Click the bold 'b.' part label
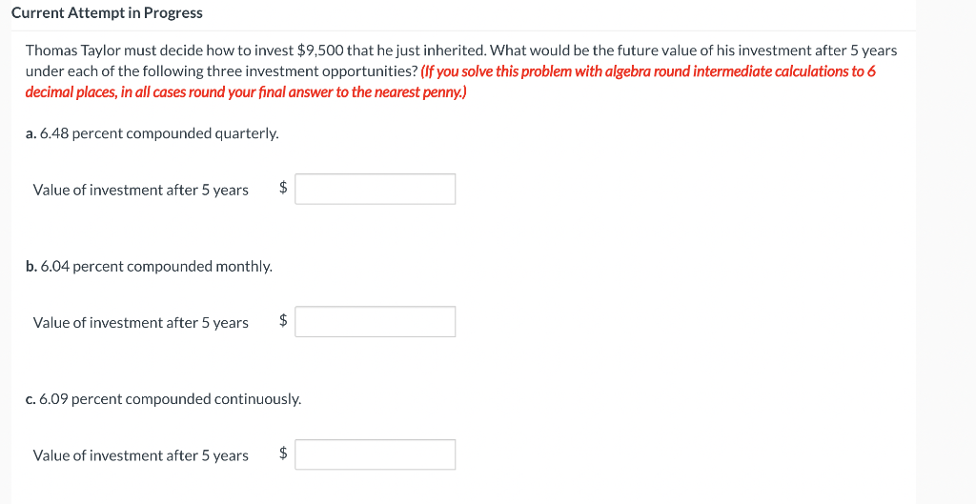This screenshot has height=504, width=976. (31, 266)
